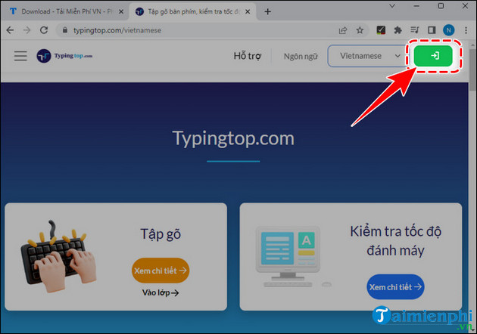Open the new tab plus button
477x334 pixels.
point(267,11)
